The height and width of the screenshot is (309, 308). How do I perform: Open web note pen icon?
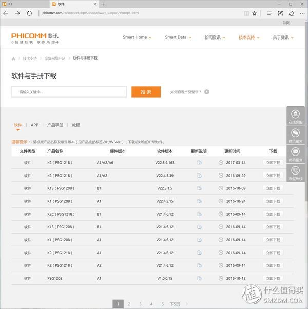(280, 13)
